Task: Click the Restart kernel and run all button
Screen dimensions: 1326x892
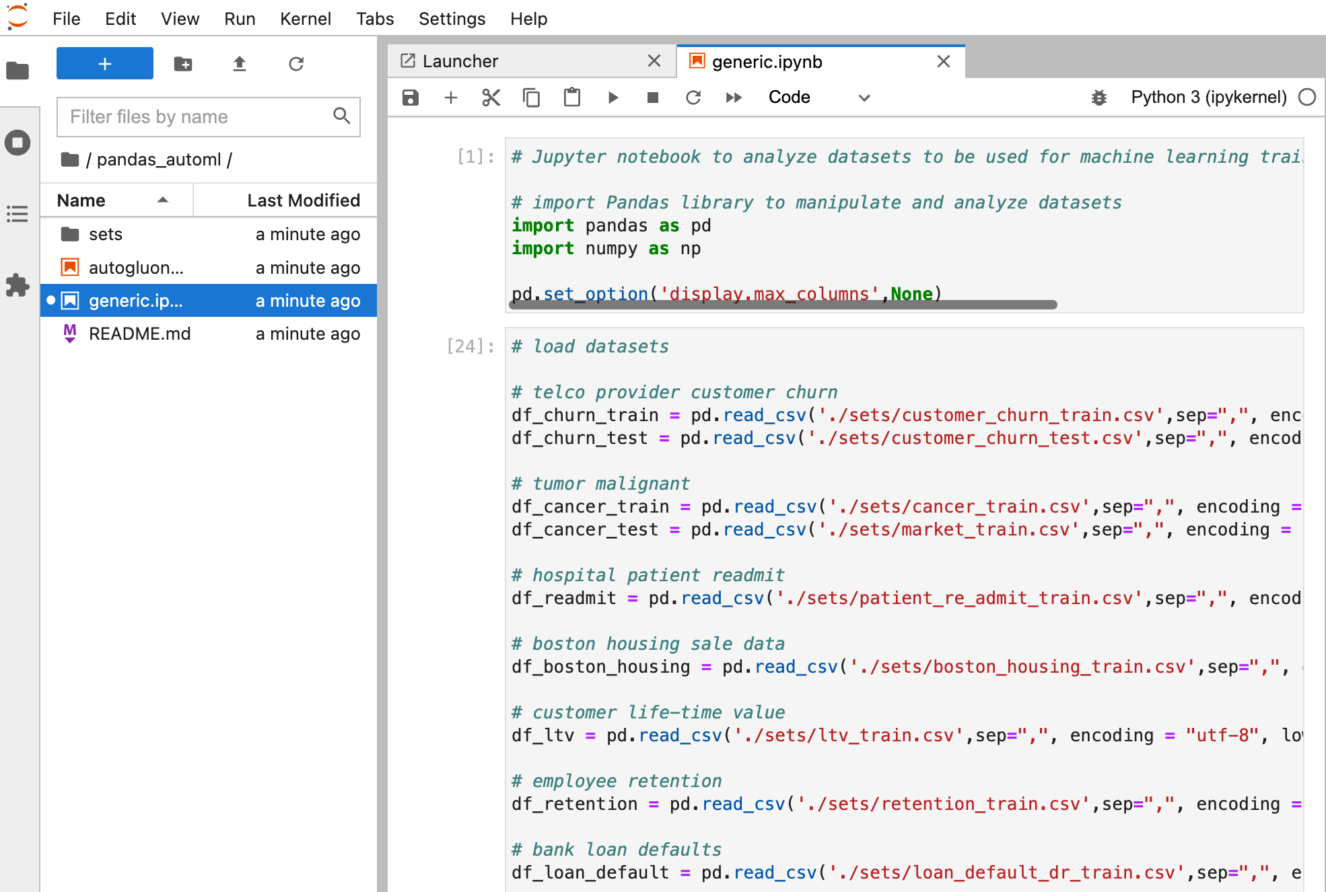Action: tap(735, 97)
